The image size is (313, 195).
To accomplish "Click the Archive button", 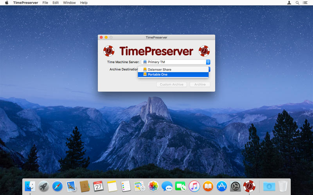I will tap(200, 85).
